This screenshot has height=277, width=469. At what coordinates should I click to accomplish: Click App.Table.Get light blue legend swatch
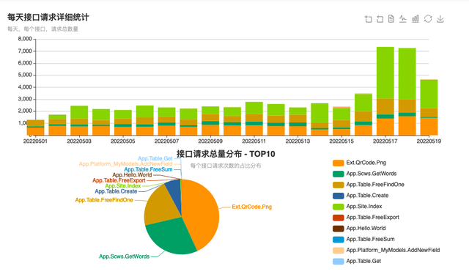(x=339, y=261)
